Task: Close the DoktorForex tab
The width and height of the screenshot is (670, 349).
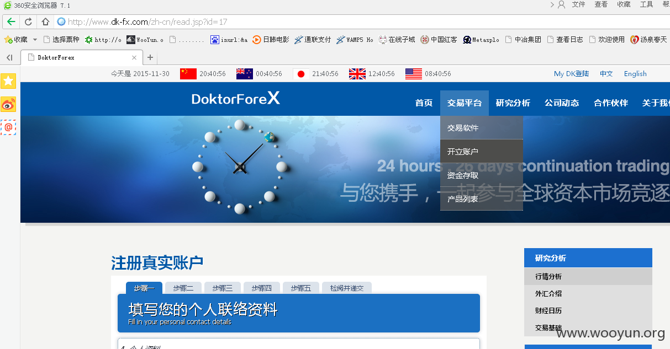Action: click(134, 57)
